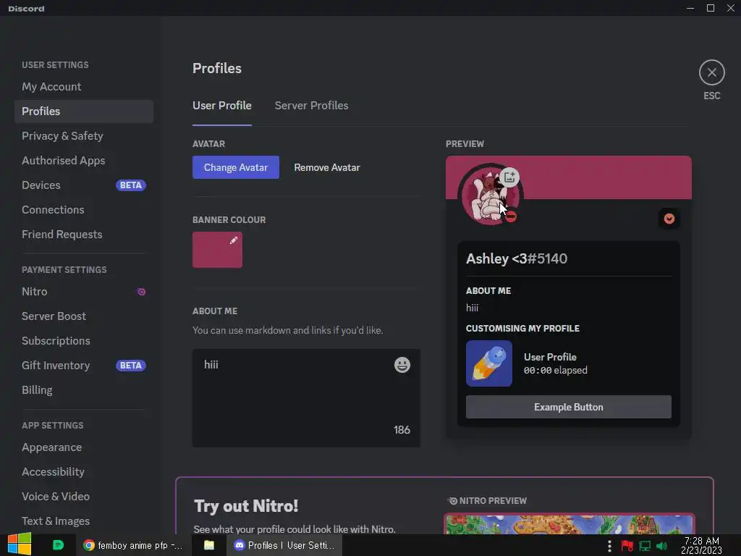Open the banner colour swatch picker

(217, 250)
